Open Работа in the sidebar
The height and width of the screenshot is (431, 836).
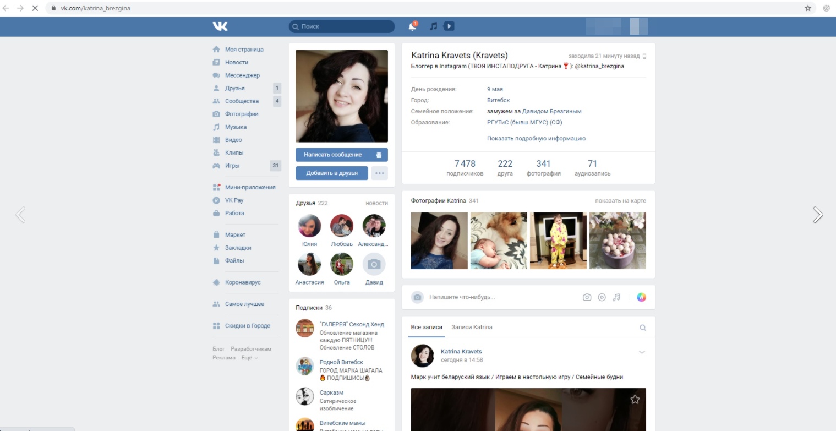(234, 213)
